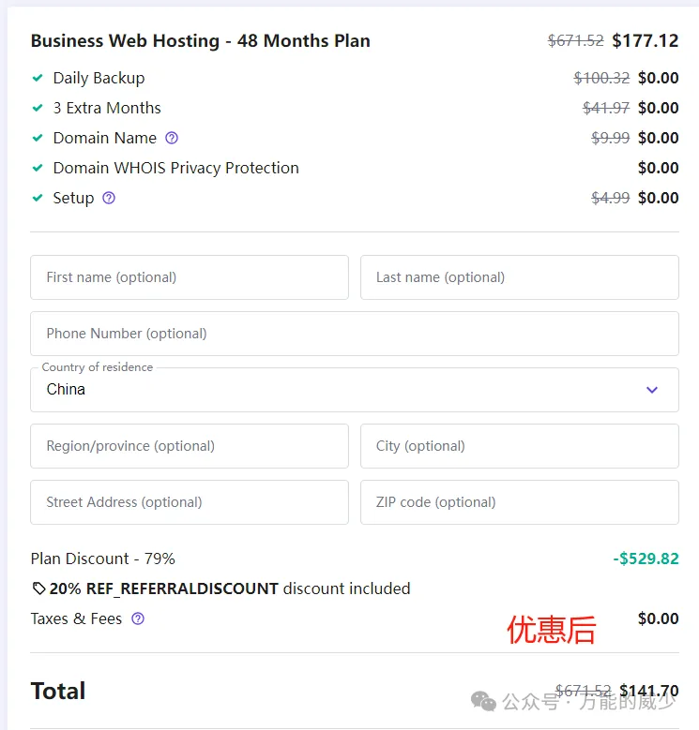Click the Domain Name help icon
699x730 pixels.
[x=172, y=138]
